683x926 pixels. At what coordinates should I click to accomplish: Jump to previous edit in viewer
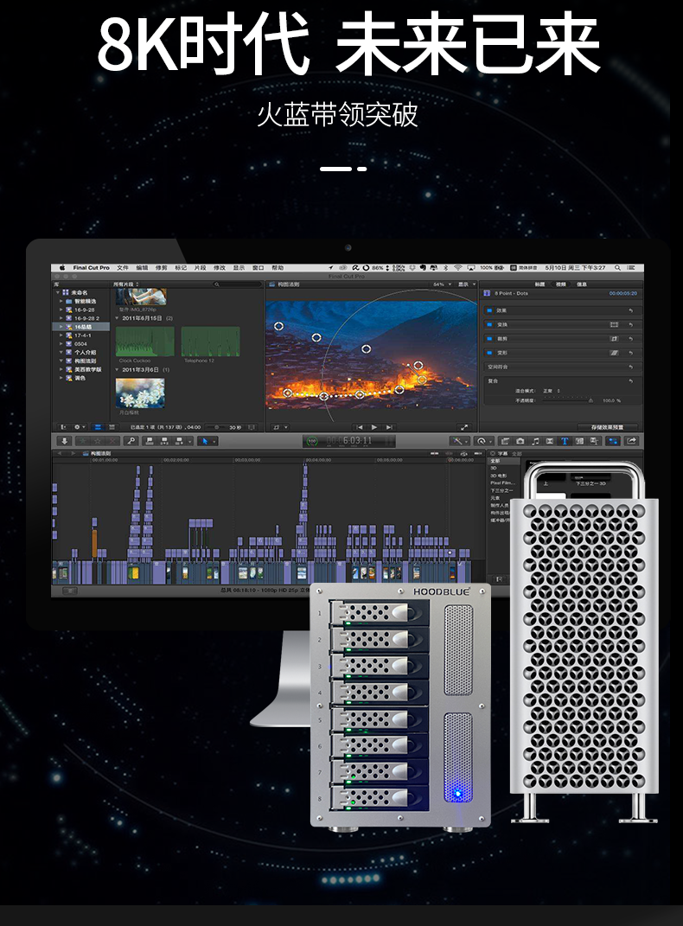(360, 427)
